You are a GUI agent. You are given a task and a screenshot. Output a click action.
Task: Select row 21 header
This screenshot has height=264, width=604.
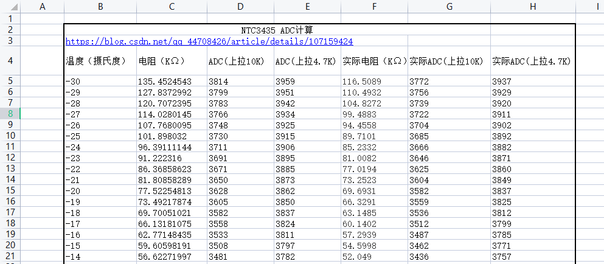point(10,256)
